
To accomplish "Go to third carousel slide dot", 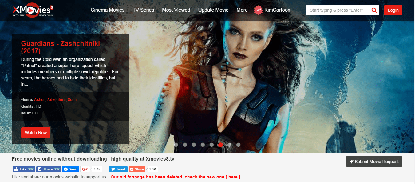I will 194,144.
